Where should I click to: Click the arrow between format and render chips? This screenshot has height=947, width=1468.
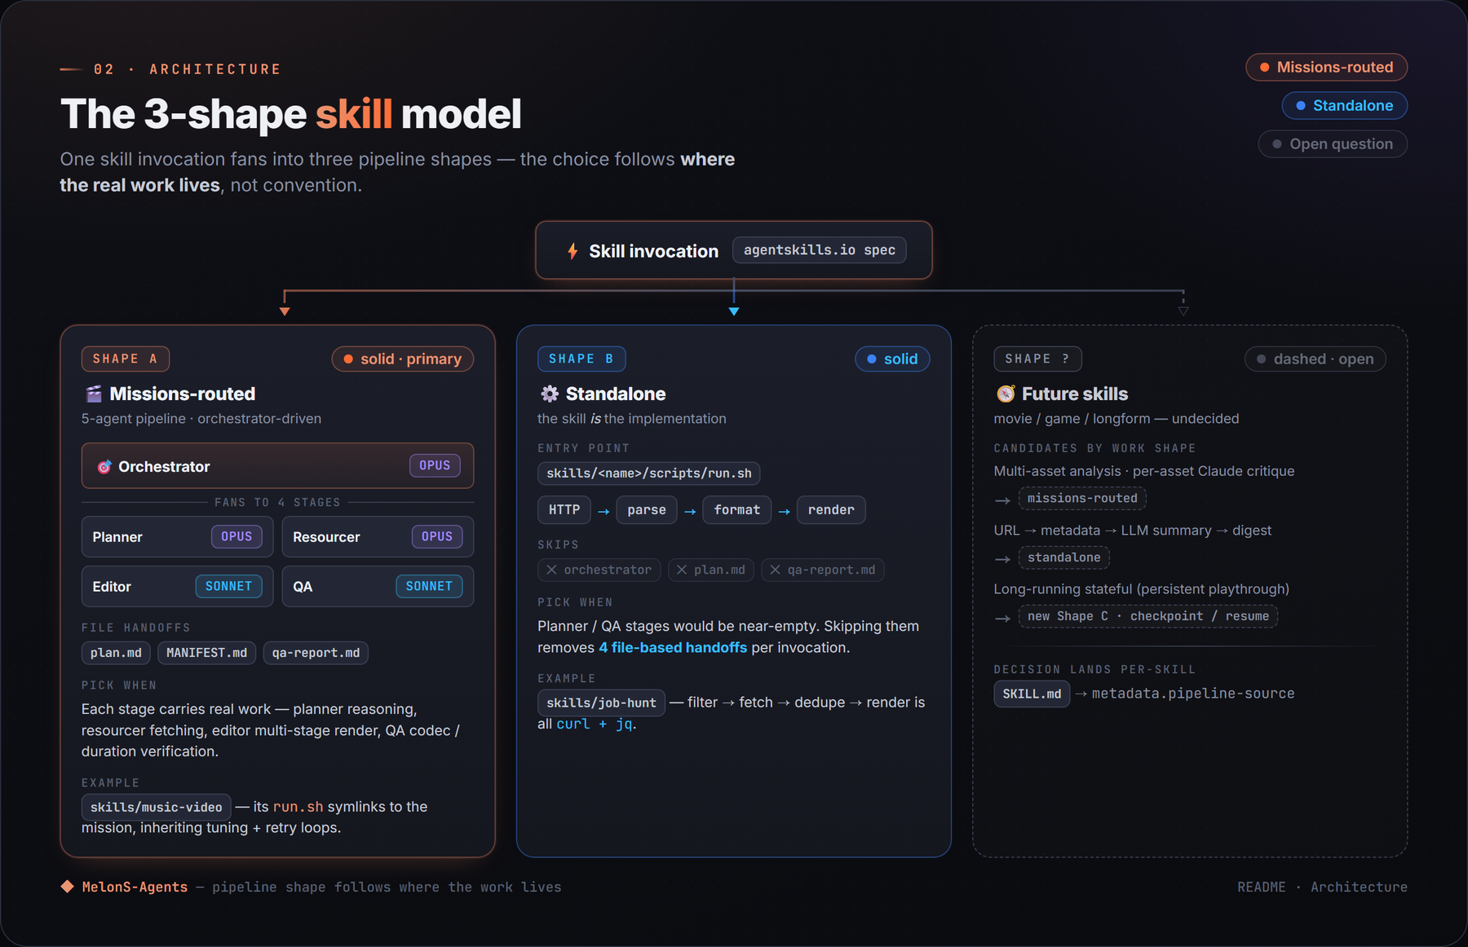784,511
